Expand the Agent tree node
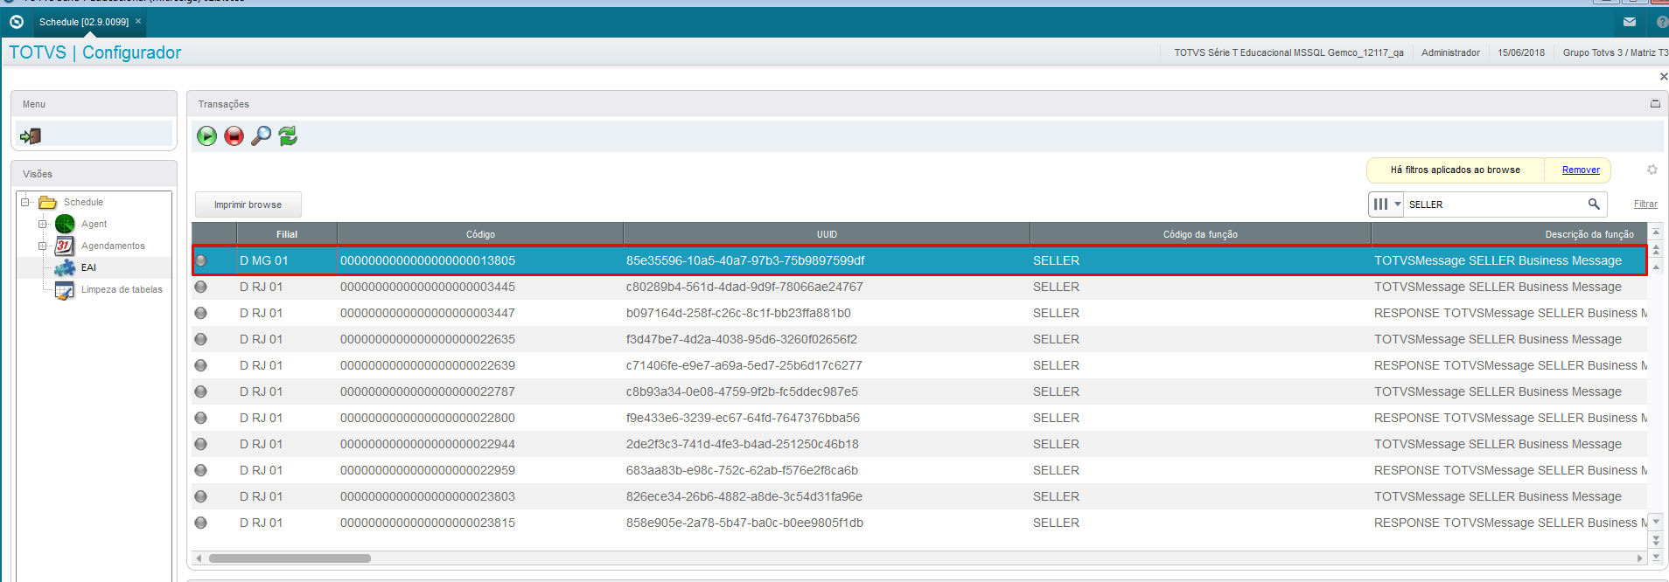Image resolution: width=1669 pixels, height=582 pixels. click(42, 224)
